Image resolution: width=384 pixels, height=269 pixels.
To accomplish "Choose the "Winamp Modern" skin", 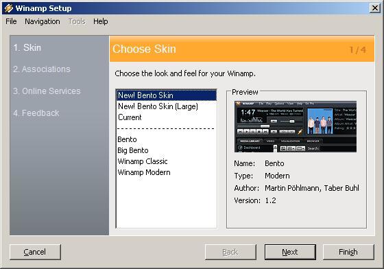I will 166,172.
